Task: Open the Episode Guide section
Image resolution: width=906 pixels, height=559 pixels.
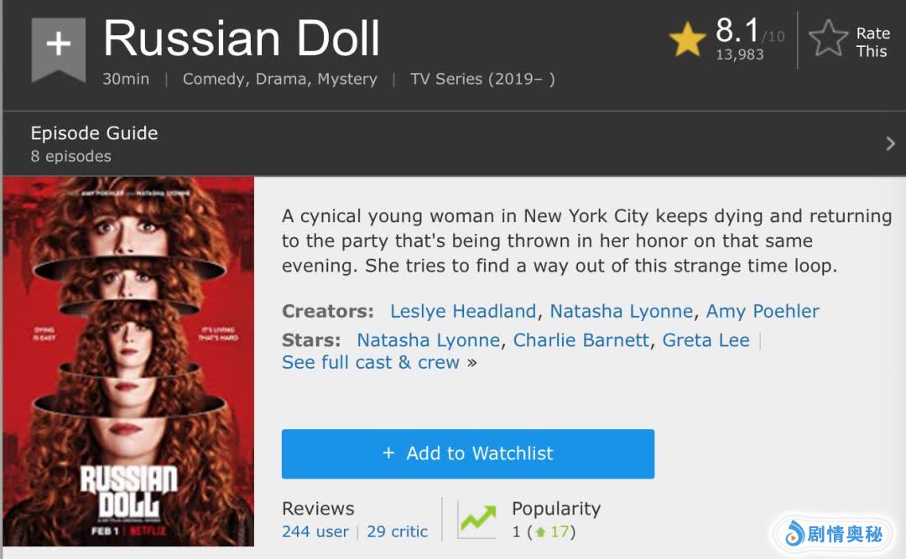Action: pyautogui.click(x=94, y=133)
